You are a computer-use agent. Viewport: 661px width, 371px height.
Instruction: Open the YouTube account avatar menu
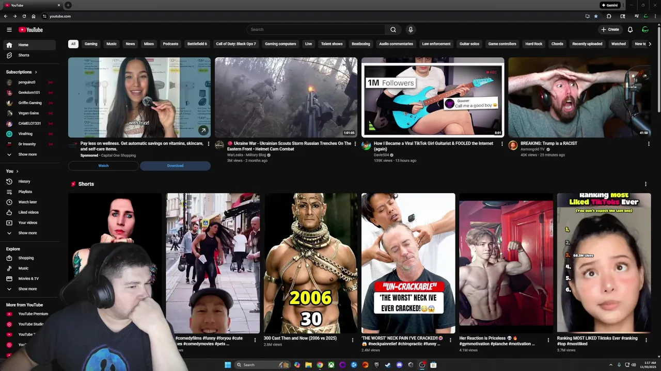tap(645, 29)
